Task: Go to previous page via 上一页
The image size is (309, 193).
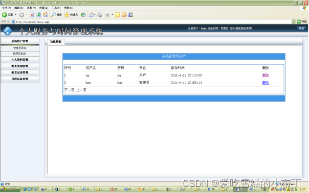Action: [x=81, y=90]
